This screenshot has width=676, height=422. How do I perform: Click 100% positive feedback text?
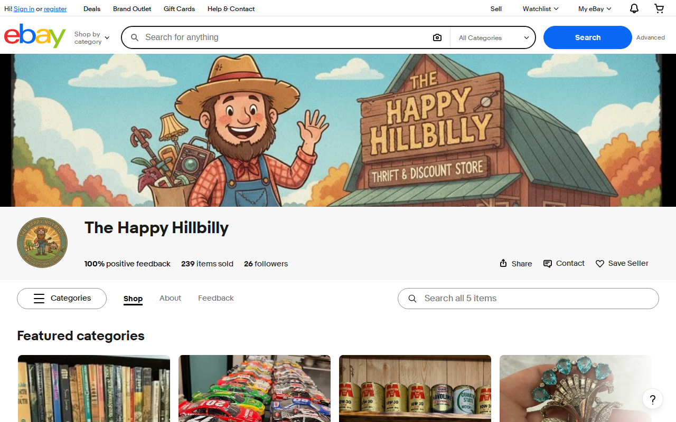(x=127, y=264)
